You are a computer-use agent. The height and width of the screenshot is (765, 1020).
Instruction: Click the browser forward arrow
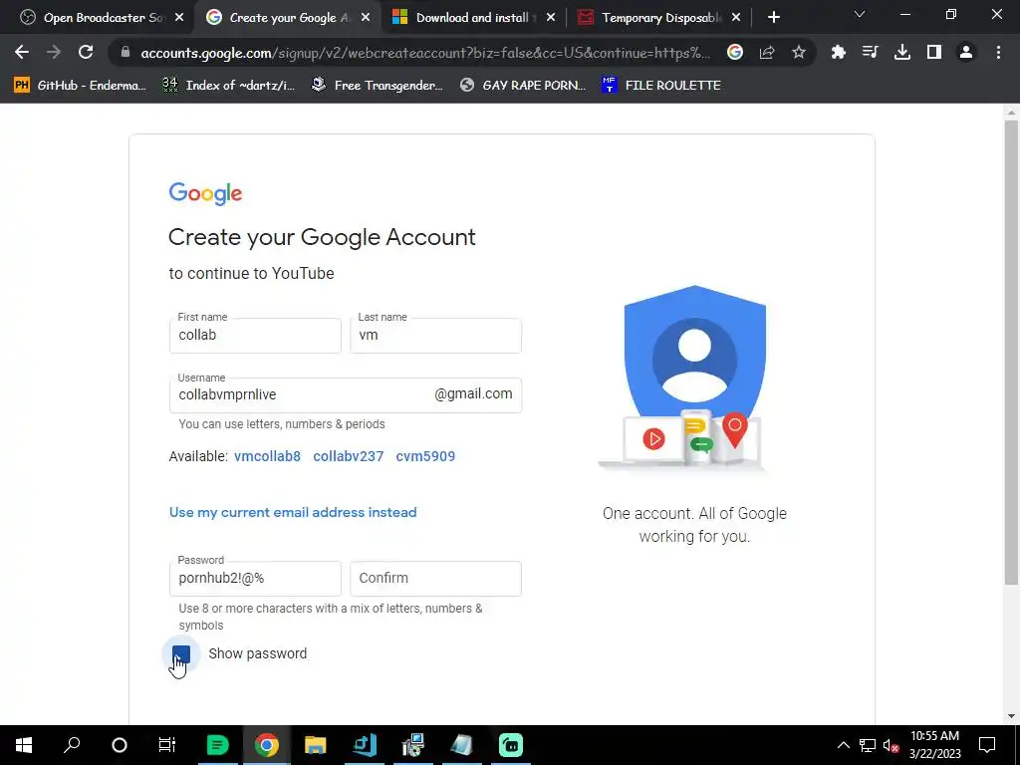(54, 52)
